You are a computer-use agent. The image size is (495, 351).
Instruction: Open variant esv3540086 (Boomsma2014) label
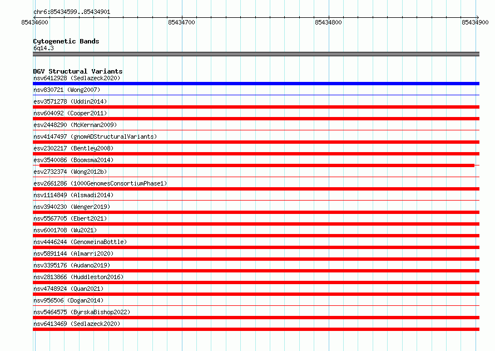[73, 160]
